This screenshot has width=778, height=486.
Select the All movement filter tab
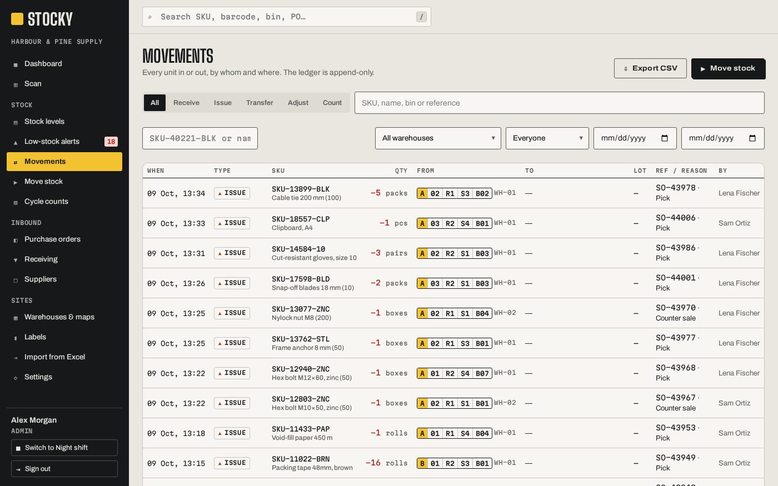tap(154, 103)
